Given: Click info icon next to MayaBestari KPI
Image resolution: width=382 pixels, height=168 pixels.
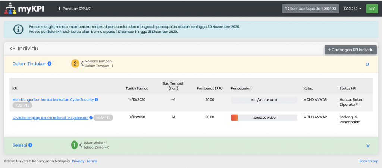Looking at the screenshot, I should [91, 118].
